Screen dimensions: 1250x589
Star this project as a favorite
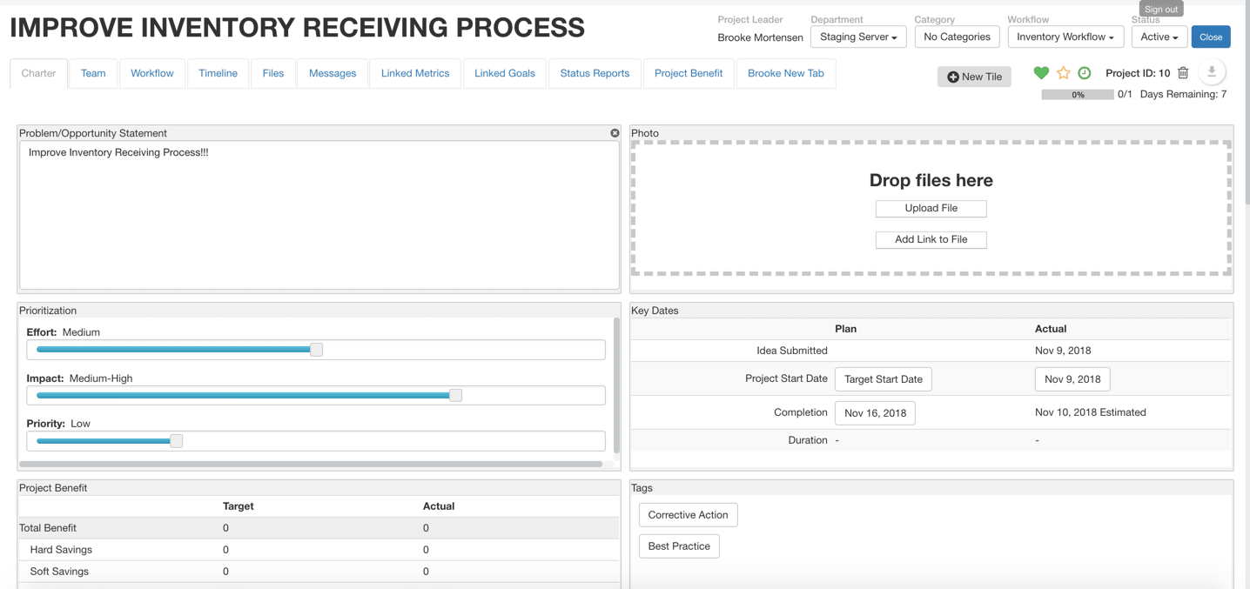click(1063, 73)
